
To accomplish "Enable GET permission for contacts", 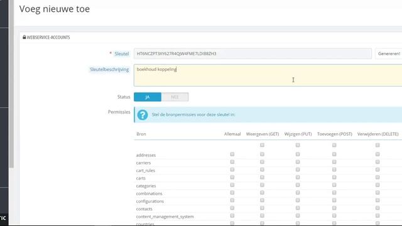I will click(262, 208).
